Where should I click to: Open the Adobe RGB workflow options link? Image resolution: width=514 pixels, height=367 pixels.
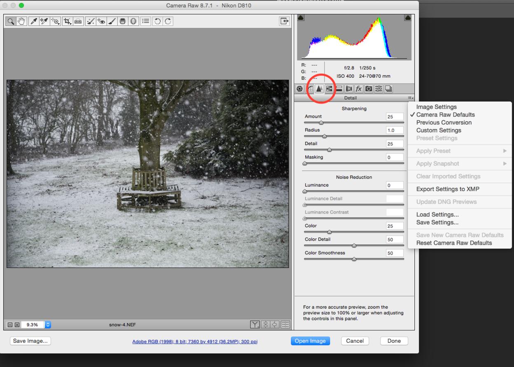coord(195,341)
